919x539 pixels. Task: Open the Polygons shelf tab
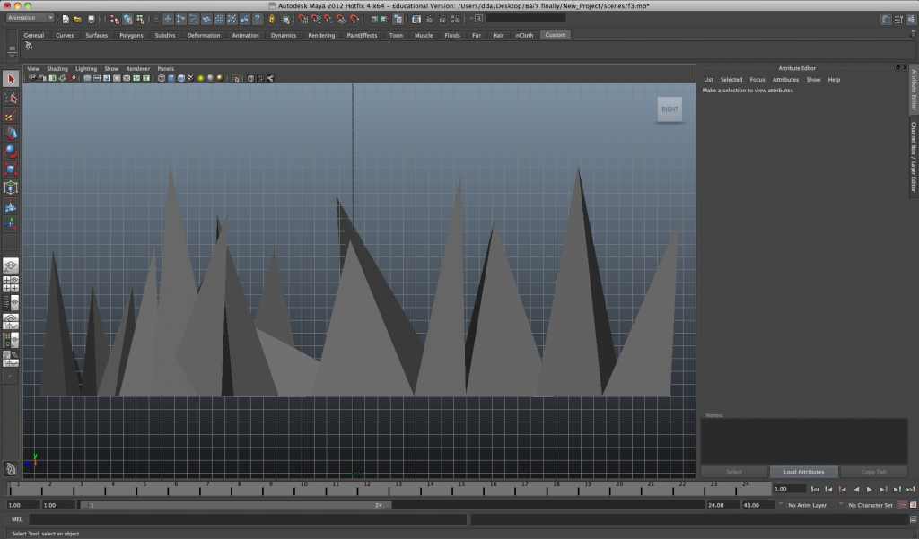pyautogui.click(x=132, y=35)
